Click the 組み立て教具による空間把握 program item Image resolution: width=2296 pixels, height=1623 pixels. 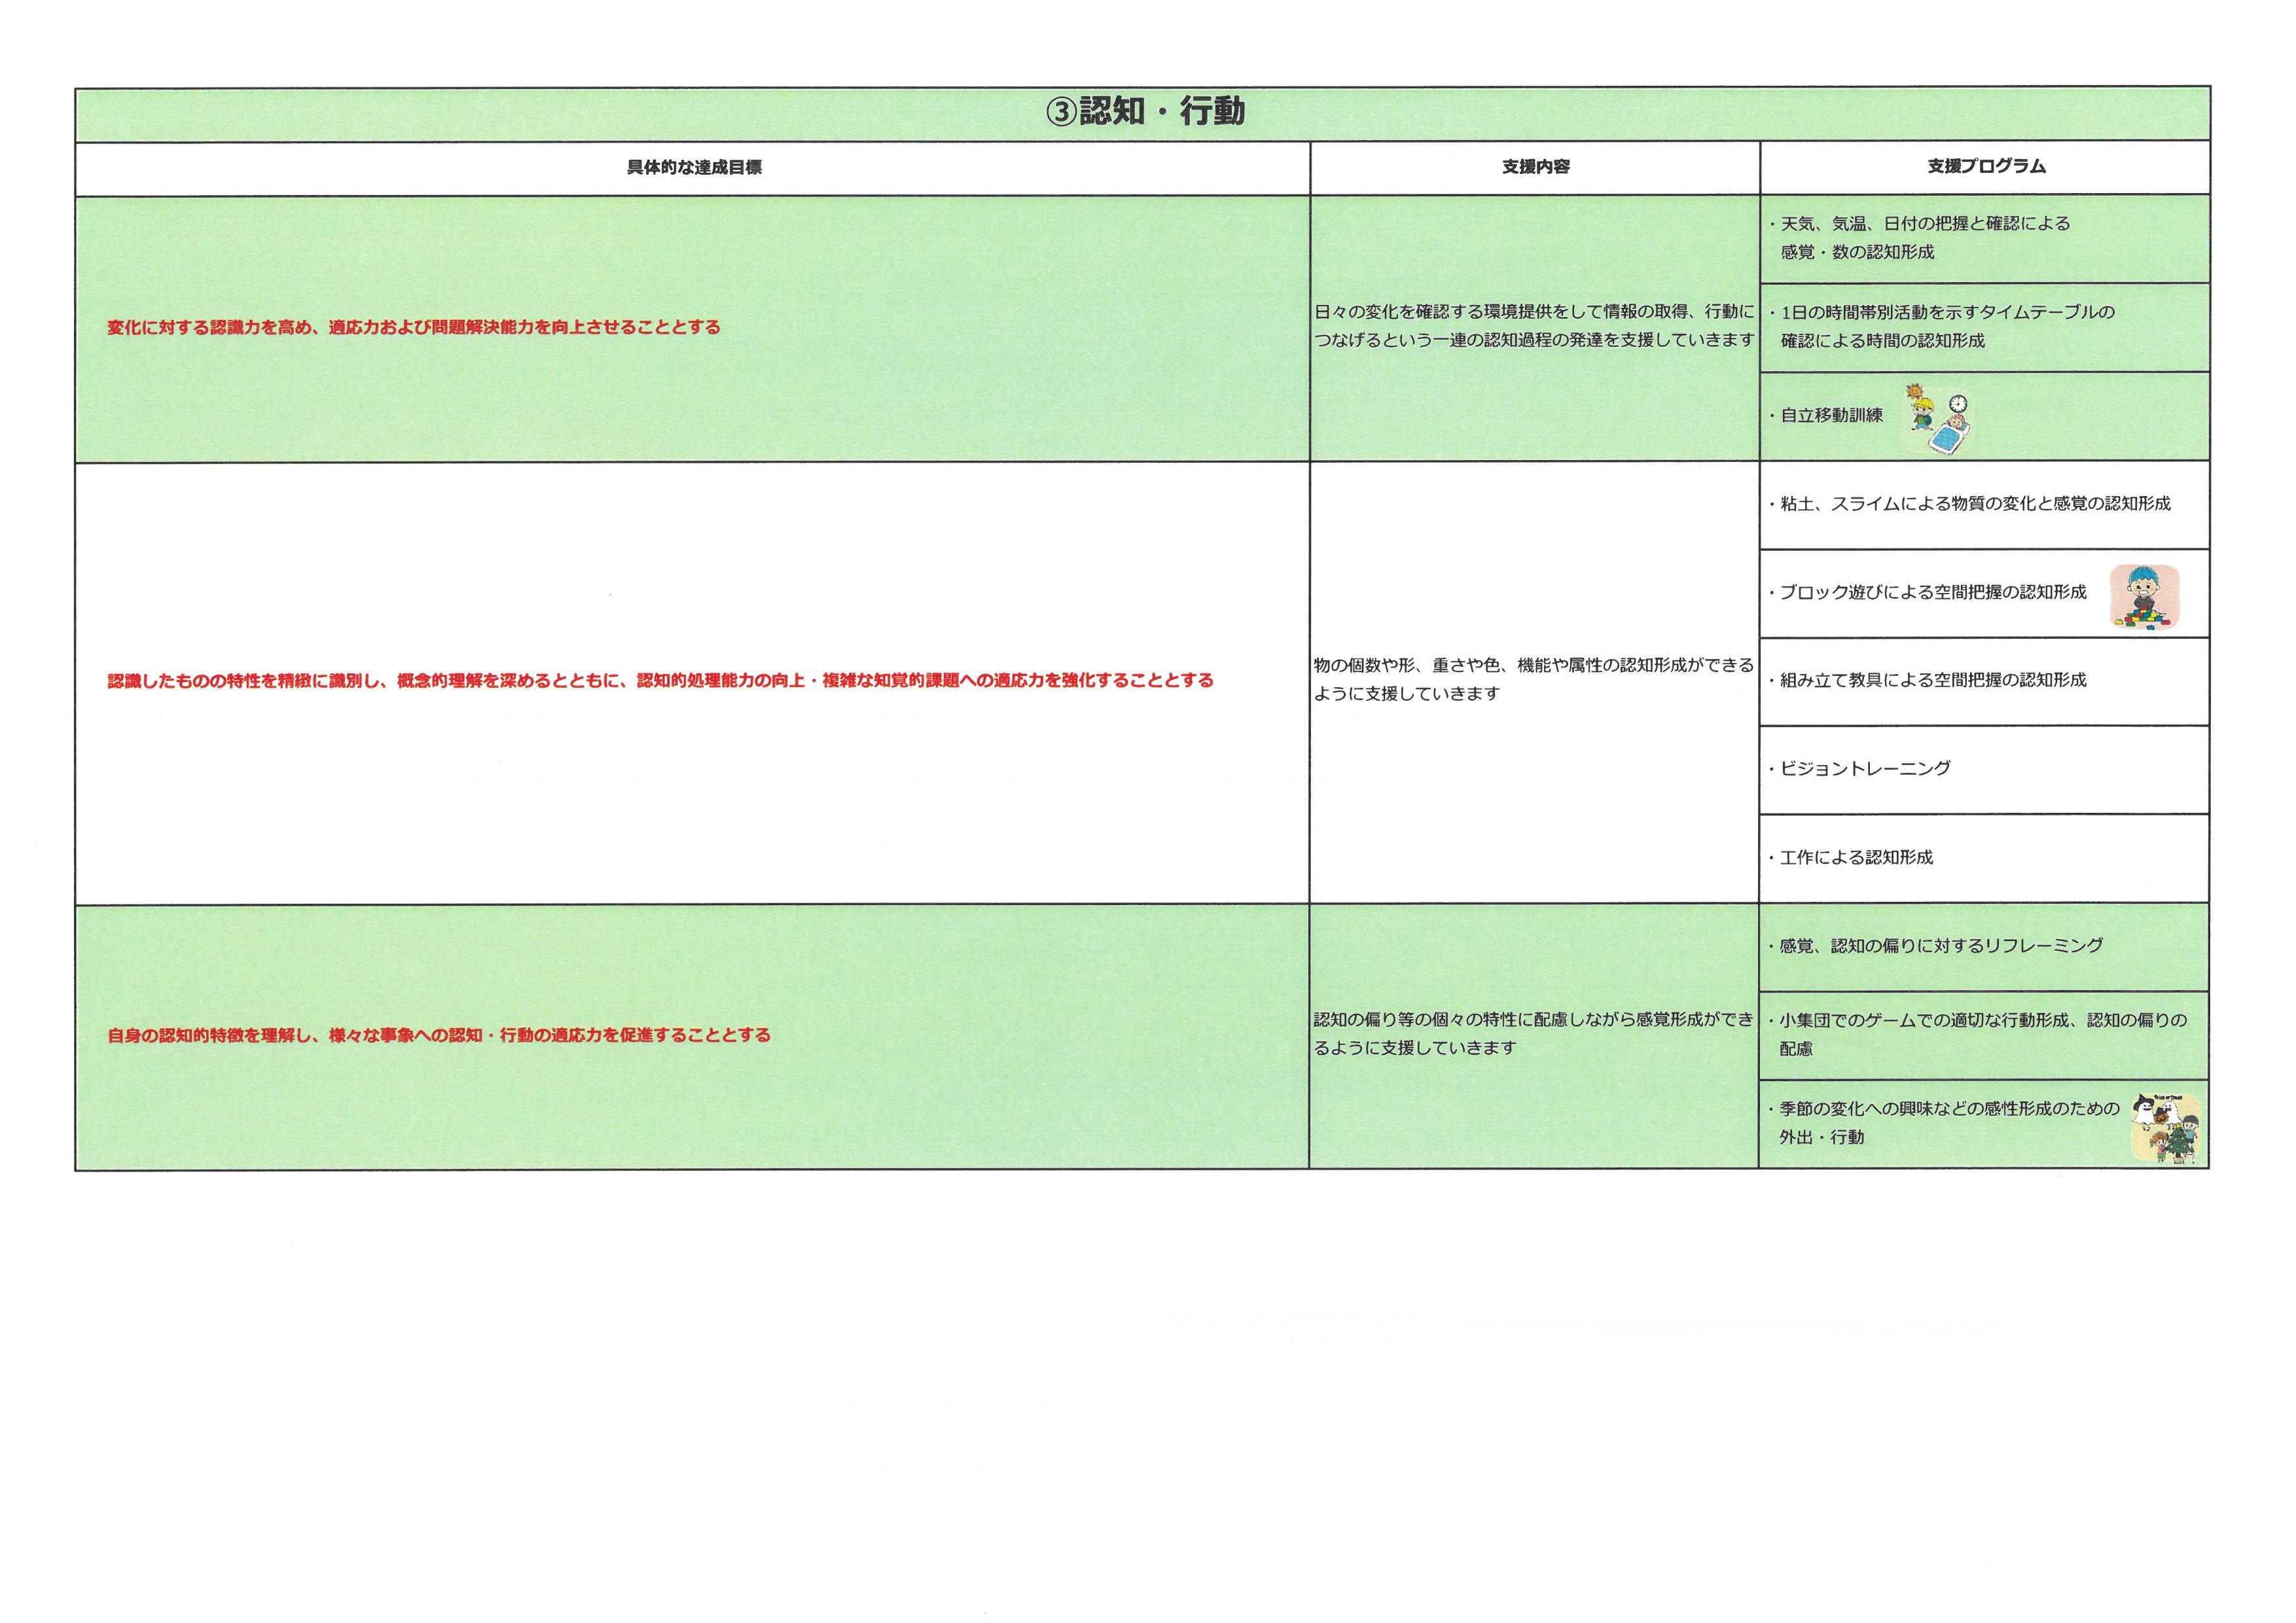coord(1932,681)
